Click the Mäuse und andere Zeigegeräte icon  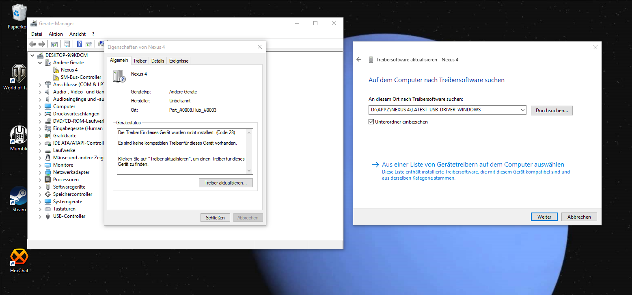point(48,158)
